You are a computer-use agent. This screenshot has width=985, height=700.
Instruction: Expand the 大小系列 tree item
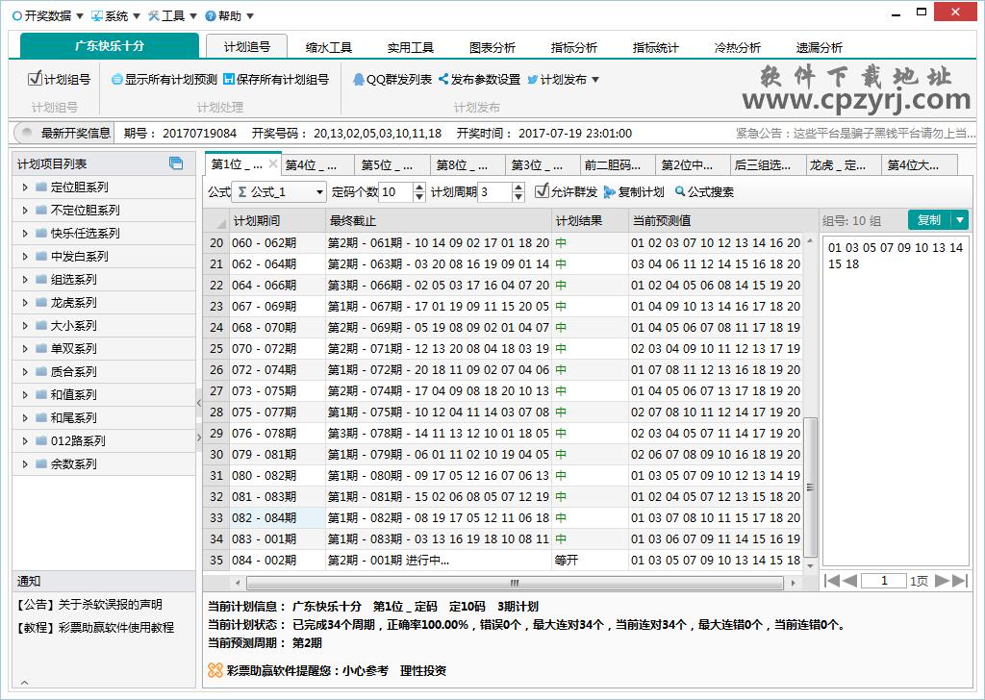tap(23, 326)
